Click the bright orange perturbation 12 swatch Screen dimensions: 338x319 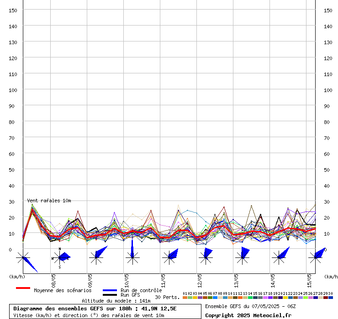pos(240,298)
